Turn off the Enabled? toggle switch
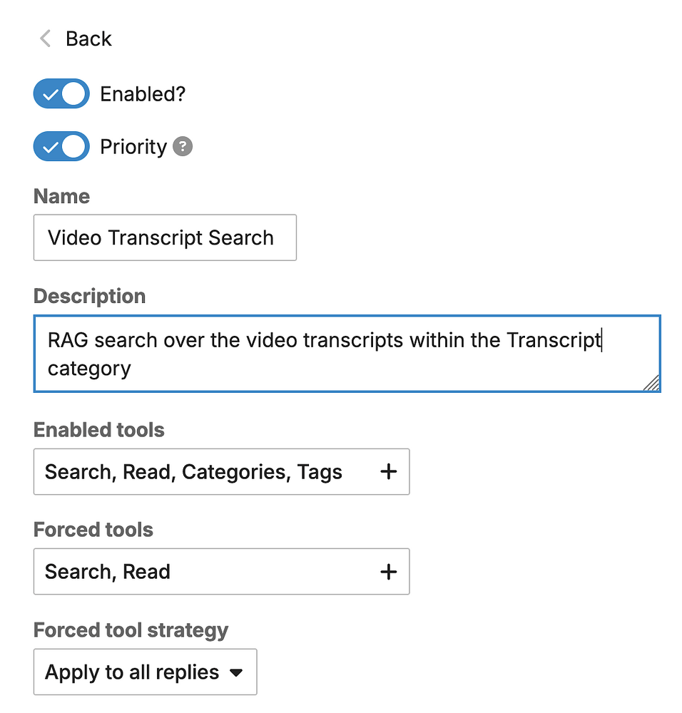This screenshot has width=682, height=713. [61, 93]
